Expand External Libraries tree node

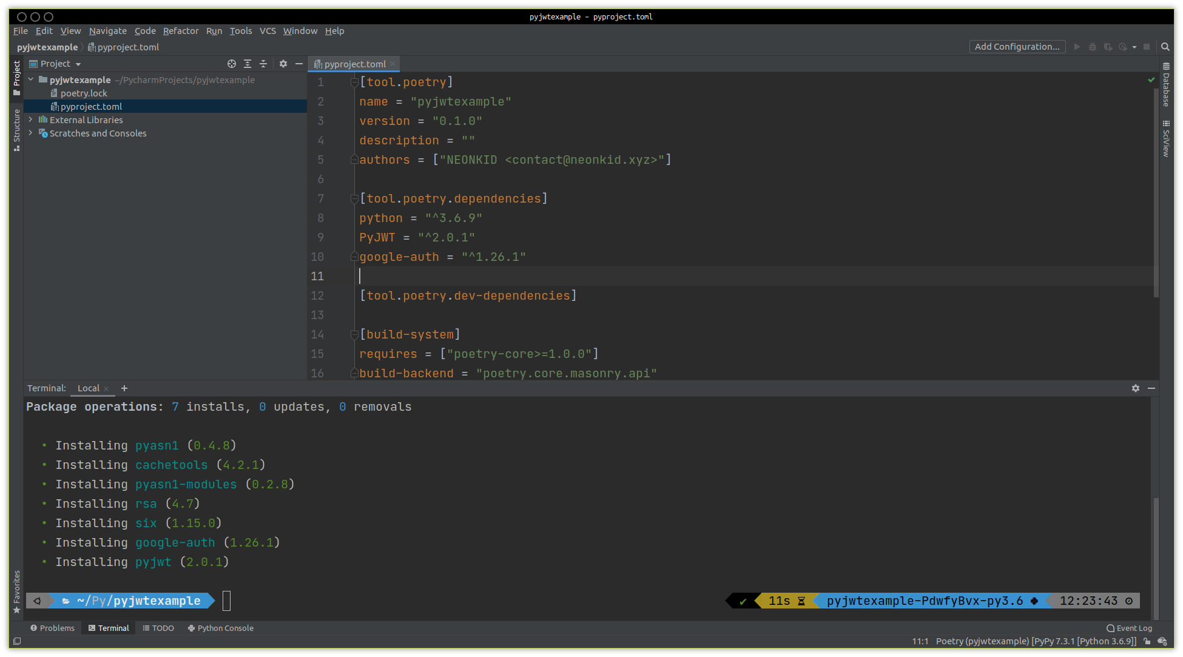click(30, 120)
